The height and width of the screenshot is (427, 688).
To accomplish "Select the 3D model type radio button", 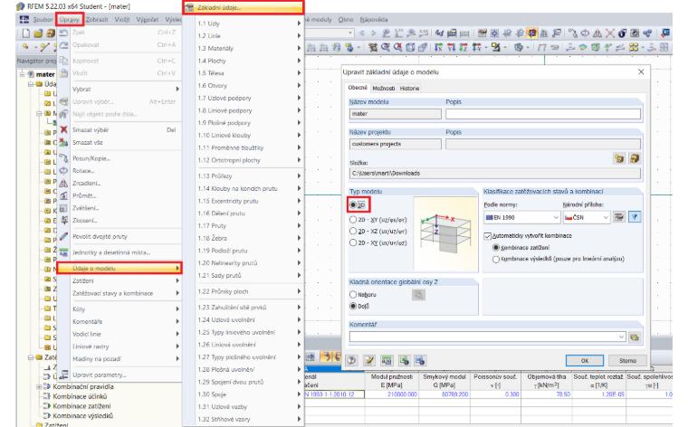I will 353,204.
